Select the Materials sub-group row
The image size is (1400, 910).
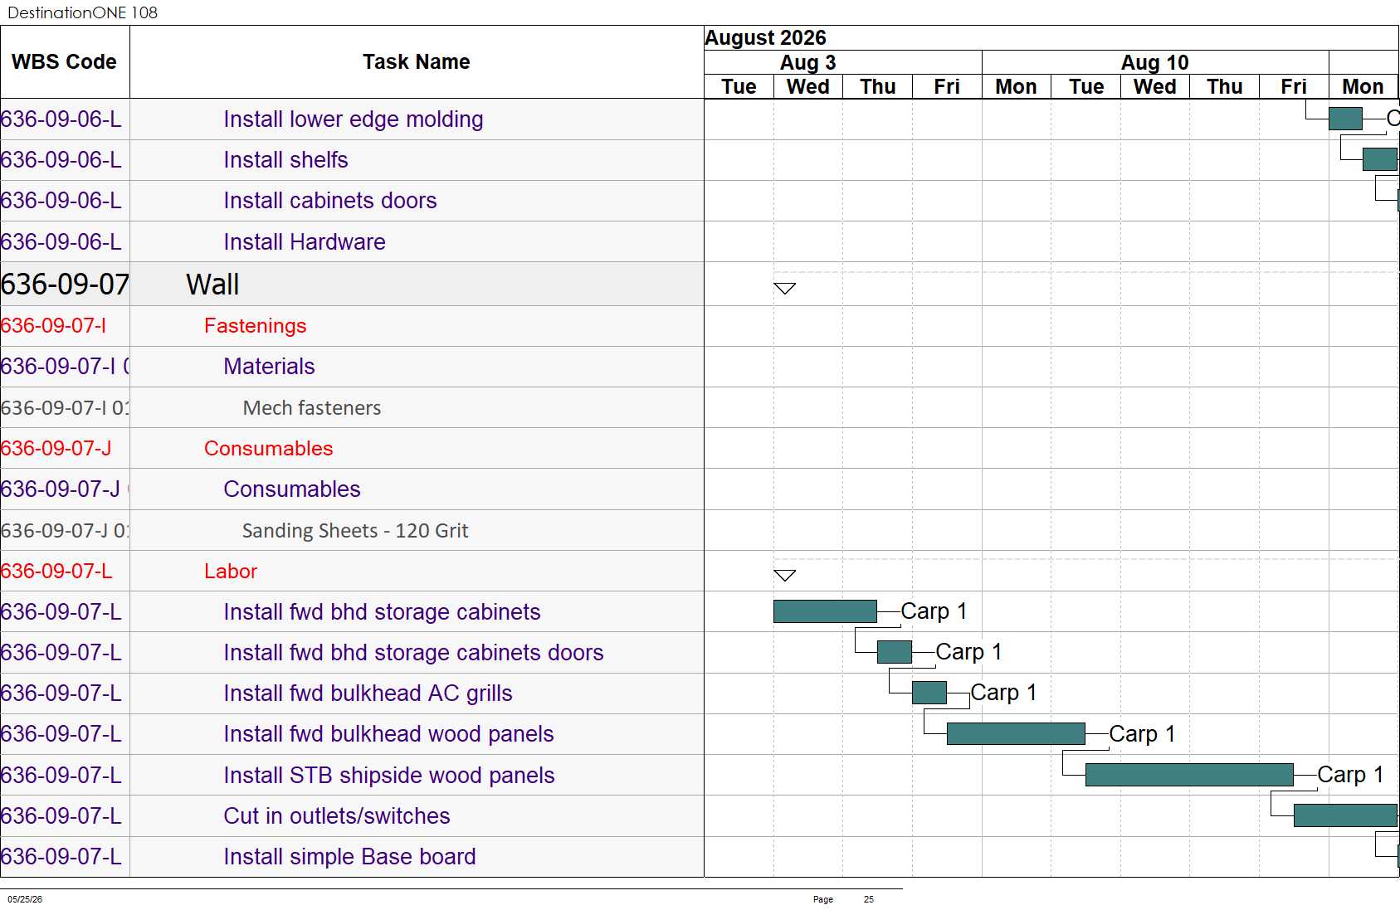click(270, 367)
